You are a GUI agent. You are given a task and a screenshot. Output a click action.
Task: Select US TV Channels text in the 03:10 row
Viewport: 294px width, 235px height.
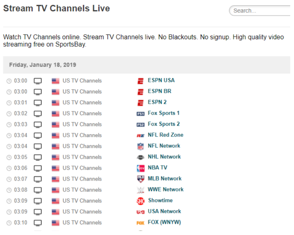click(82, 223)
